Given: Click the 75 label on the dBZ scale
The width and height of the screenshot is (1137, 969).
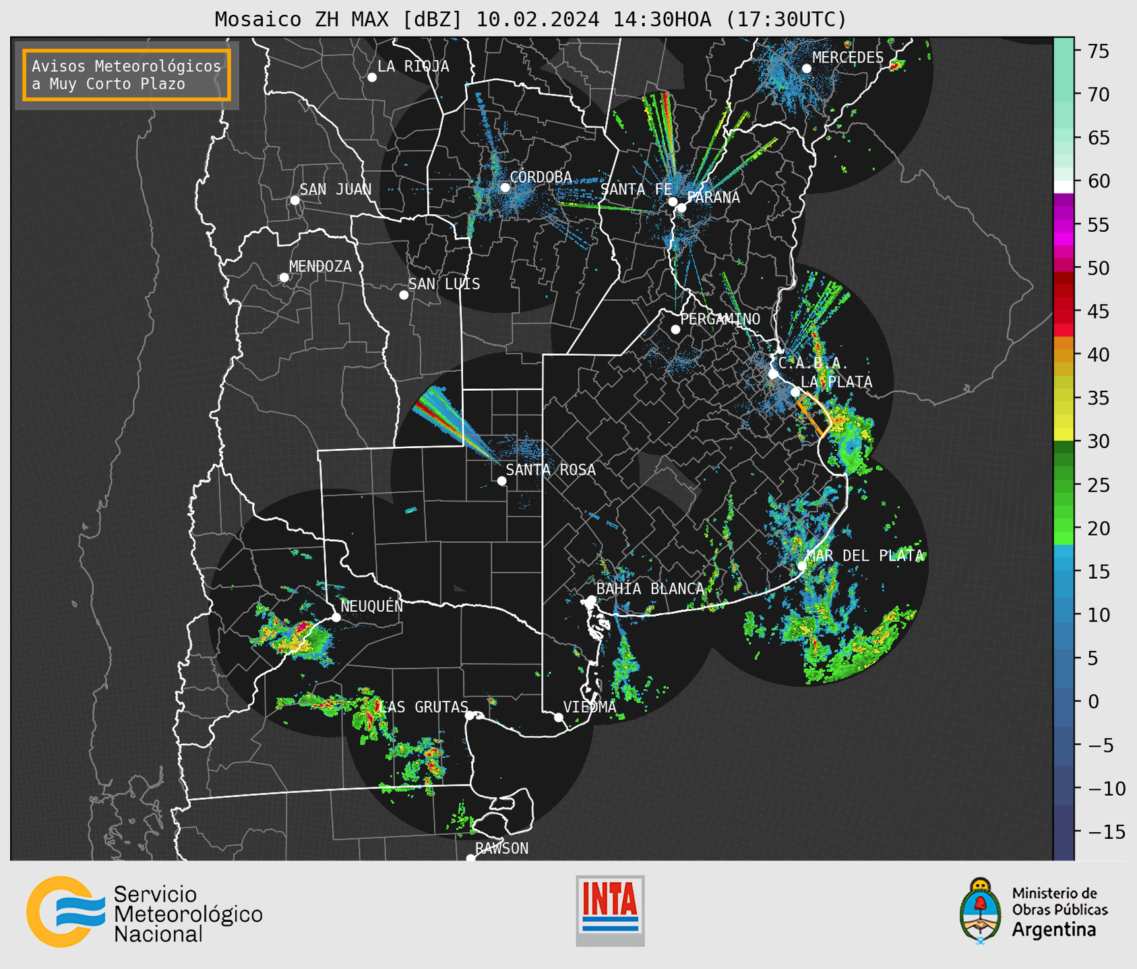Looking at the screenshot, I should point(1098,51).
